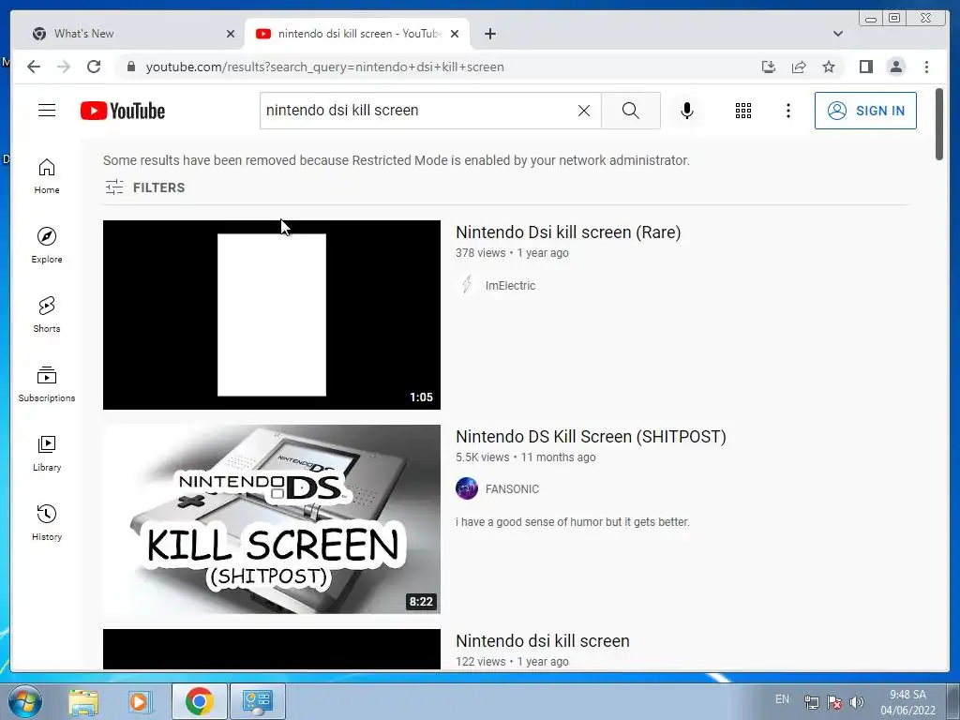Open the Chrome three-dot menu
The width and height of the screenshot is (960, 720).
(x=926, y=67)
